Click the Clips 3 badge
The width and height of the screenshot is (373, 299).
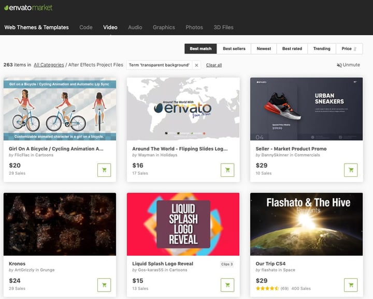click(227, 264)
